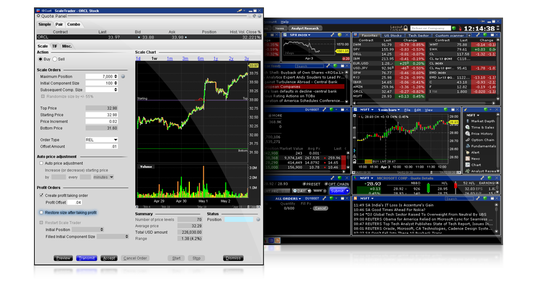Select the 1d scale chart range link
537x283 pixels.
click(138, 58)
